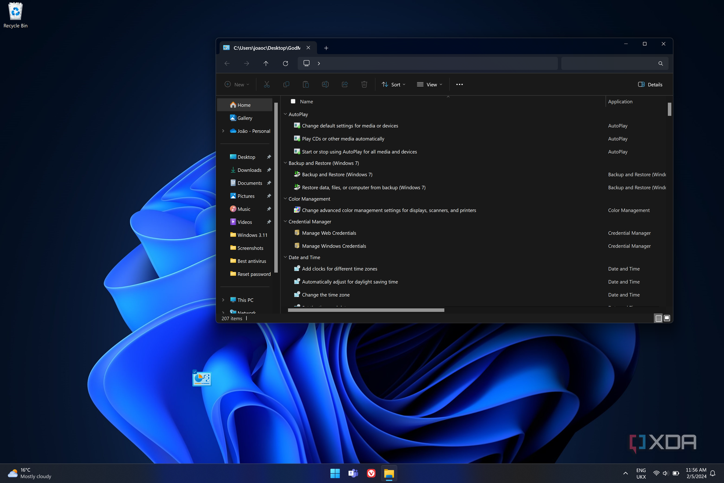
Task: Select the GodMode desktop shortcut icon
Action: [202, 378]
